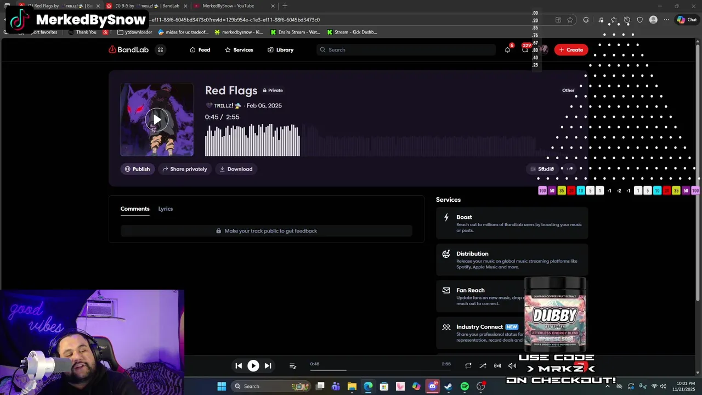Image resolution: width=702 pixels, height=395 pixels.
Task: Open Discord from the taskbar
Action: pyautogui.click(x=433, y=386)
